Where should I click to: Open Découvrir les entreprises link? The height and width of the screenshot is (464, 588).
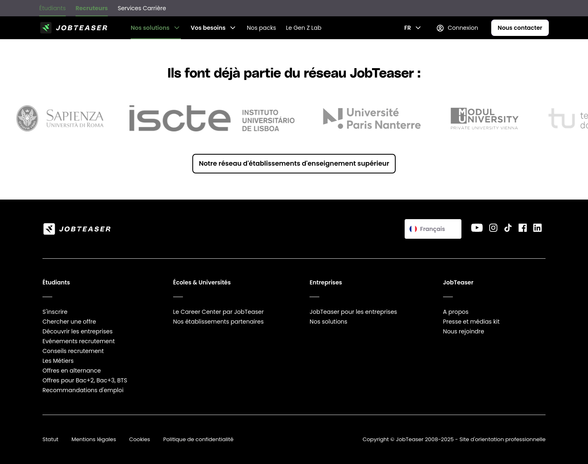[x=77, y=331]
